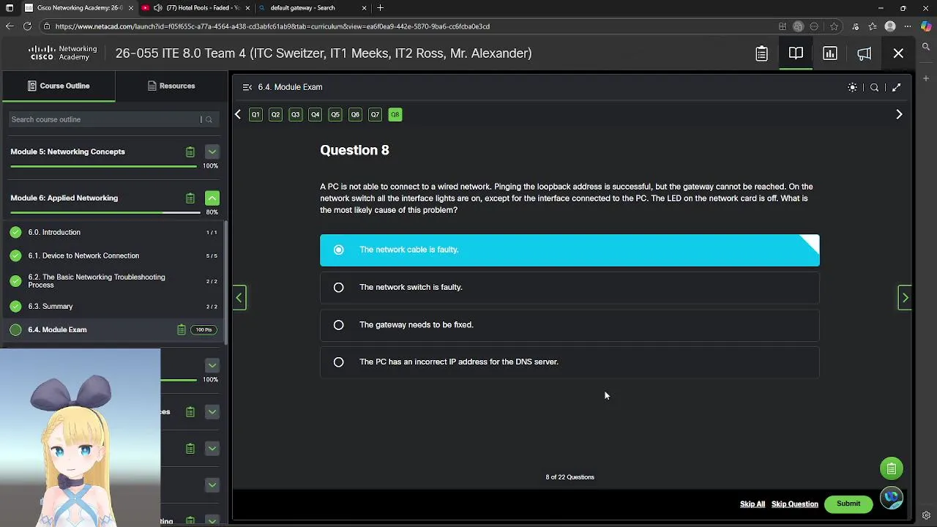This screenshot has width=937, height=527.
Task: Jump to question Q1 tab
Action: [x=255, y=115]
